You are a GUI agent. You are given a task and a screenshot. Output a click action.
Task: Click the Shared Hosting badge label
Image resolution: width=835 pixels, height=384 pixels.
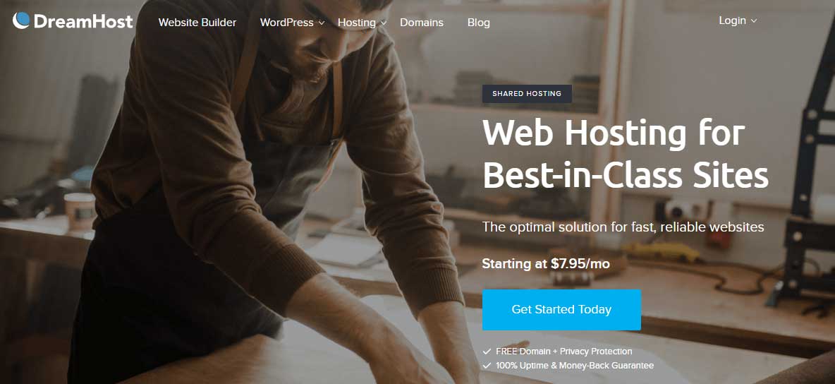click(x=527, y=94)
